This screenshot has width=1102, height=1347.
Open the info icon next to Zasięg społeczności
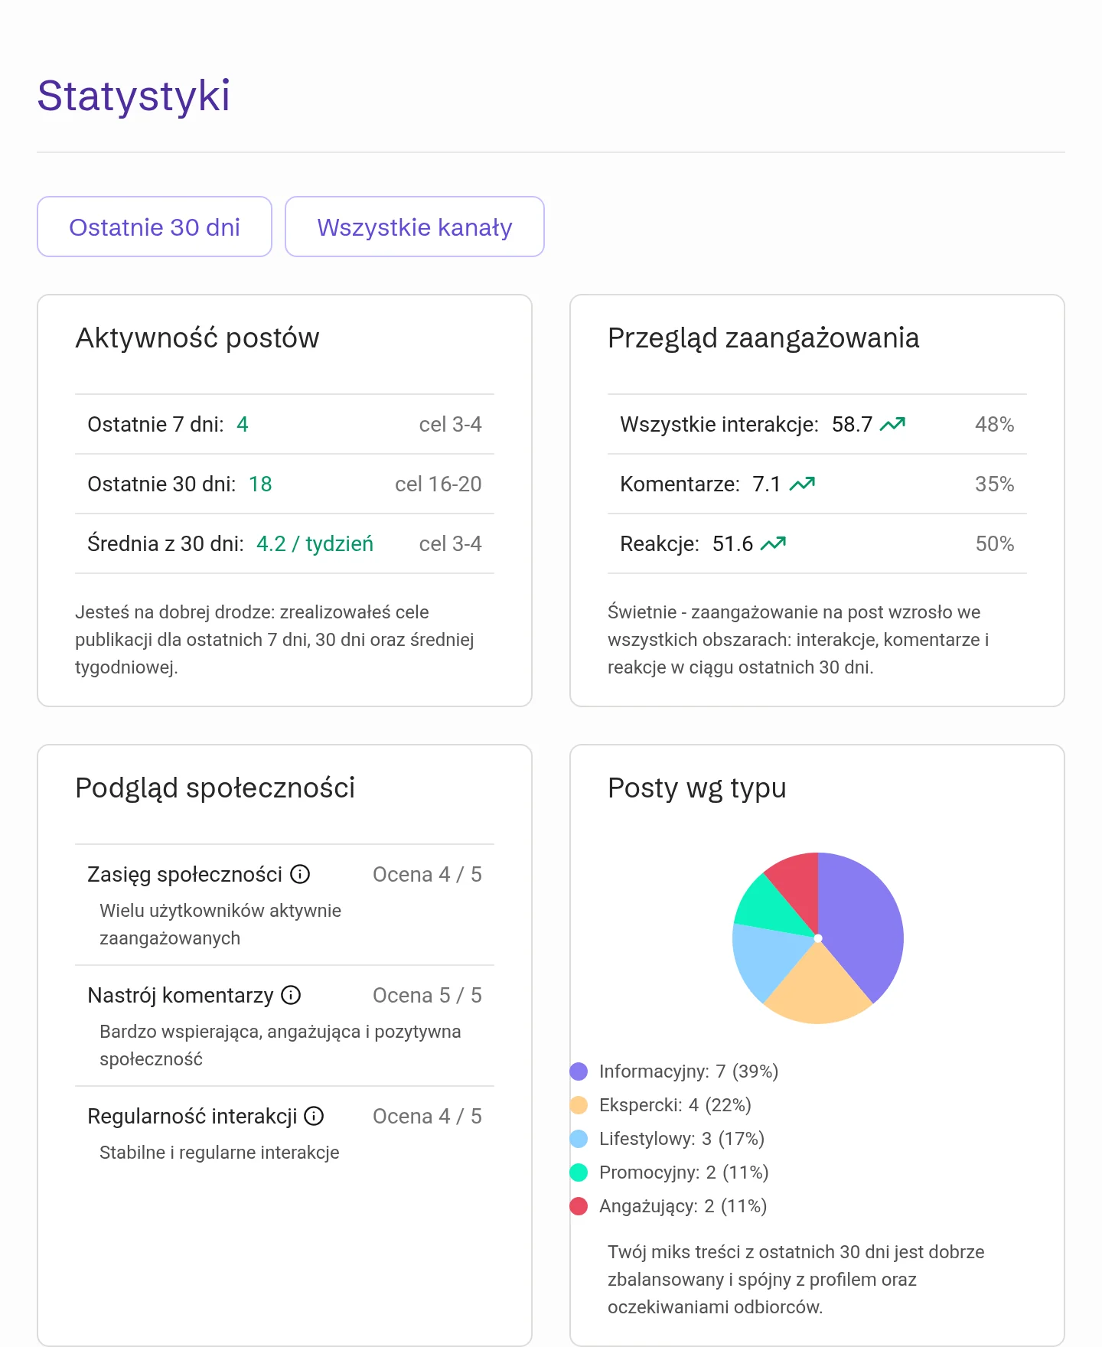300,874
